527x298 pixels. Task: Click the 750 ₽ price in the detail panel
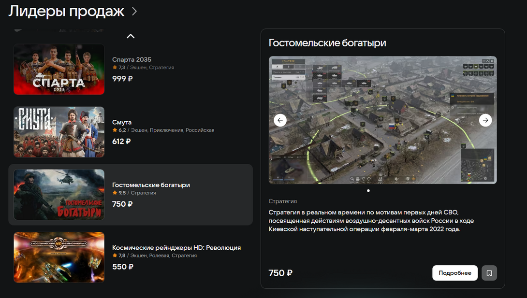pos(280,273)
